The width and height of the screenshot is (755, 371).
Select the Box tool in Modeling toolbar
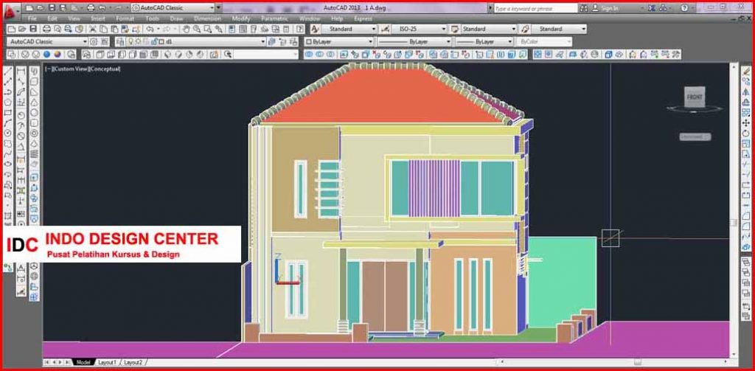(34, 81)
